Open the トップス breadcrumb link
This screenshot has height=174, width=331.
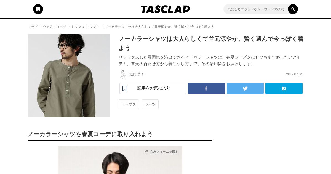(x=78, y=27)
